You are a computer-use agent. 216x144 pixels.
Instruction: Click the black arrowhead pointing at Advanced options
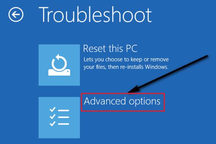coord(134,90)
